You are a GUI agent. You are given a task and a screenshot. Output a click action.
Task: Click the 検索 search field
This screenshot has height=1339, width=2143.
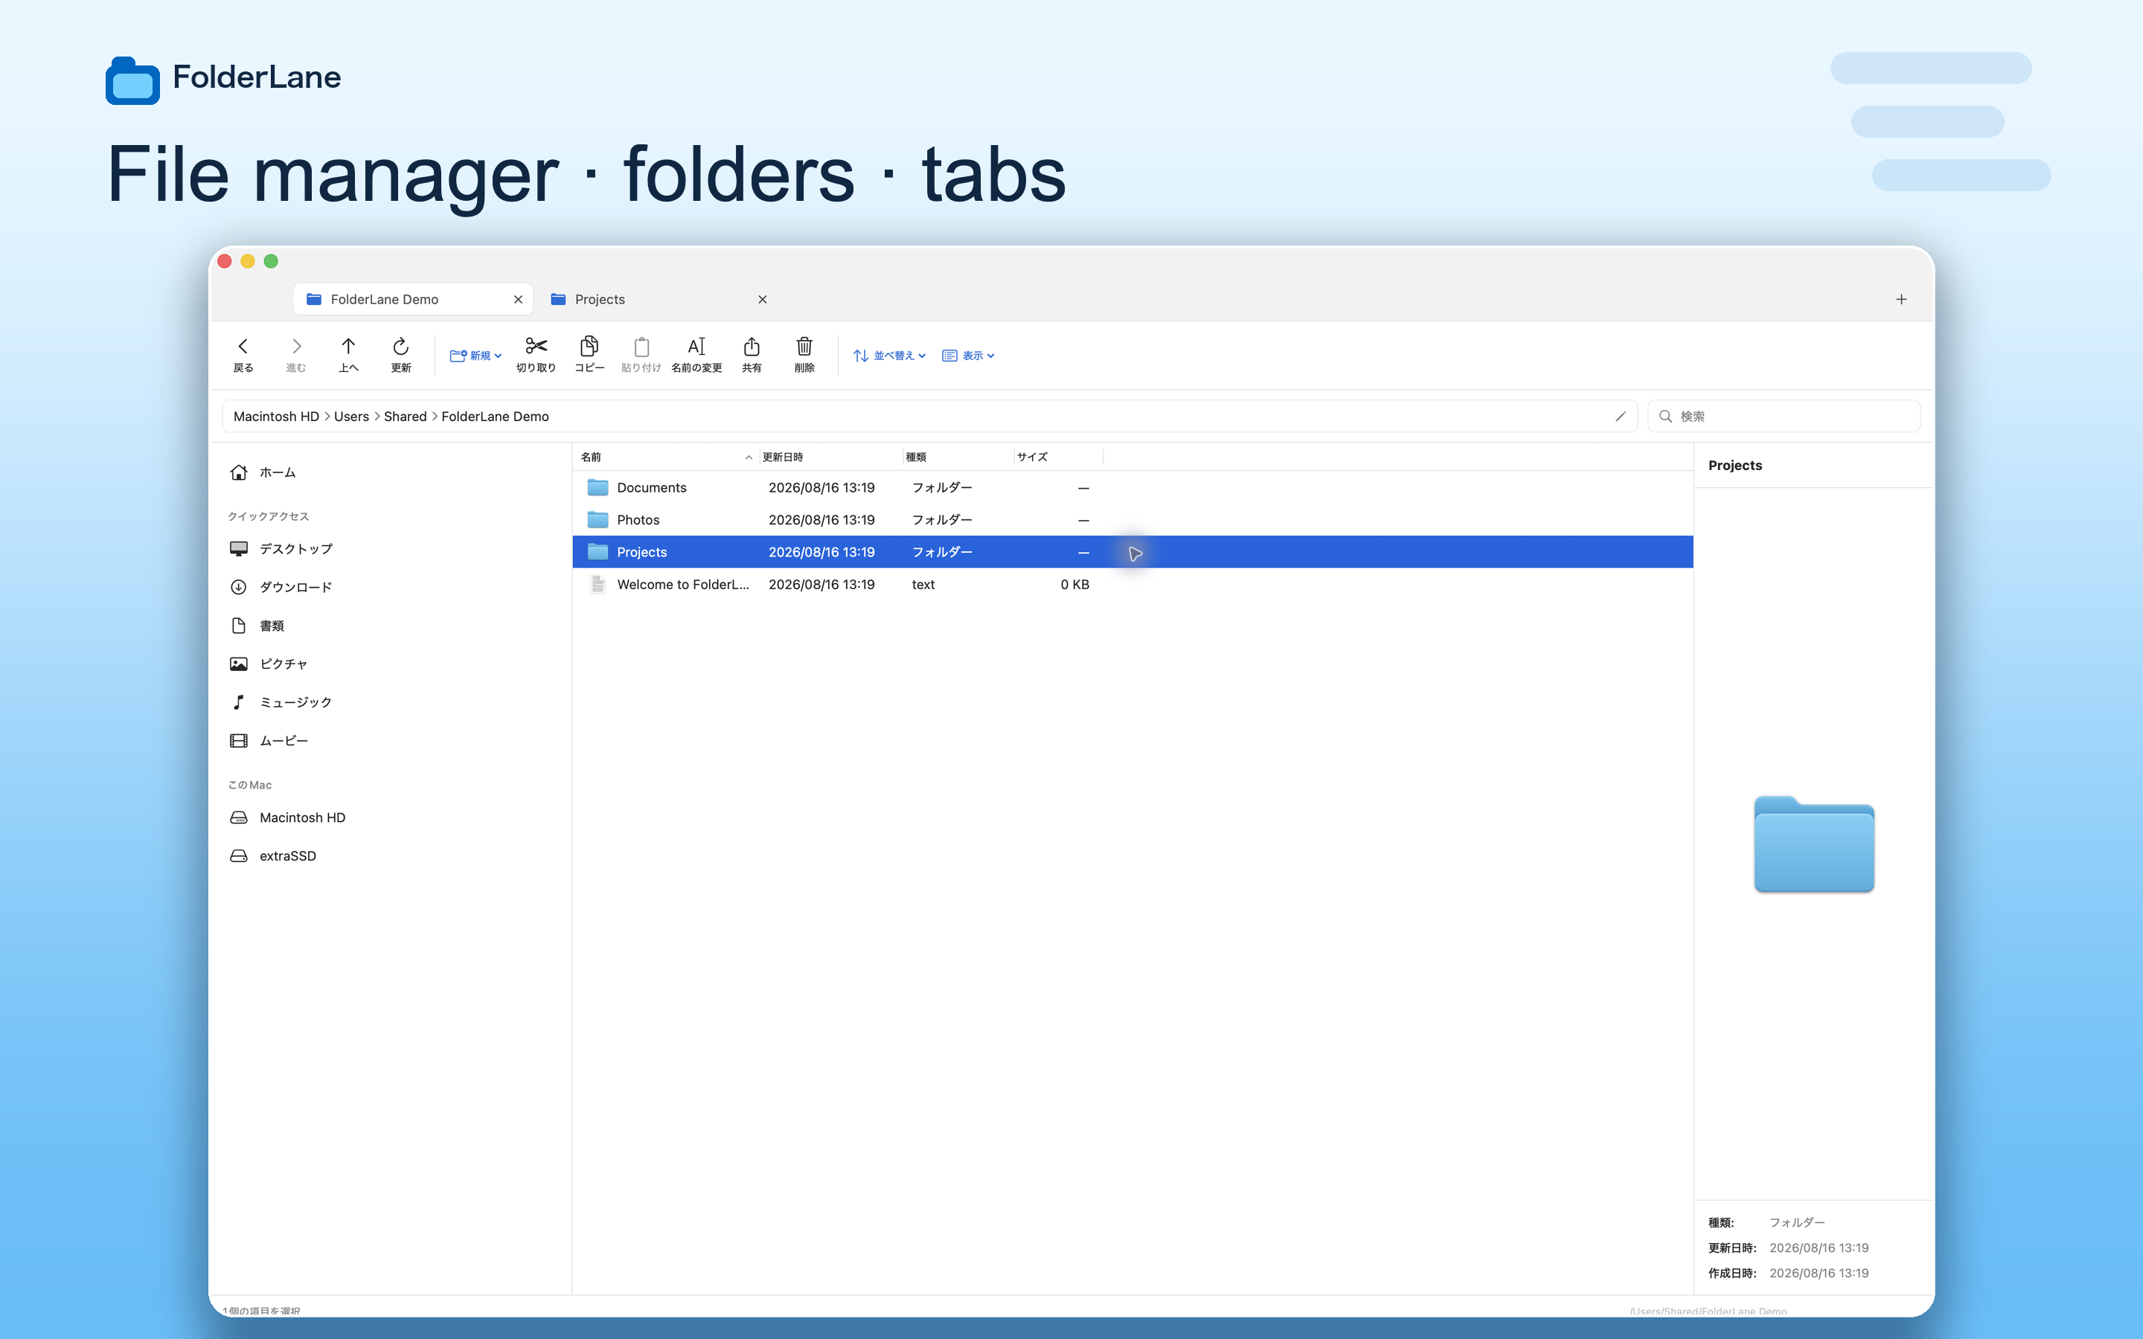(1784, 417)
